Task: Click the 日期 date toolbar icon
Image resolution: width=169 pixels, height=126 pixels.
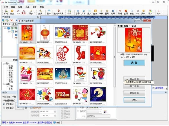Action: (120, 12)
